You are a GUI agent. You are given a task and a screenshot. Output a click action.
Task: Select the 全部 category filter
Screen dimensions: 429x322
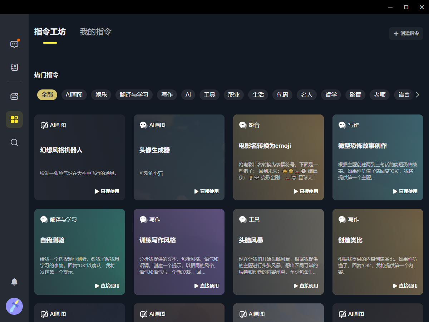tap(47, 95)
